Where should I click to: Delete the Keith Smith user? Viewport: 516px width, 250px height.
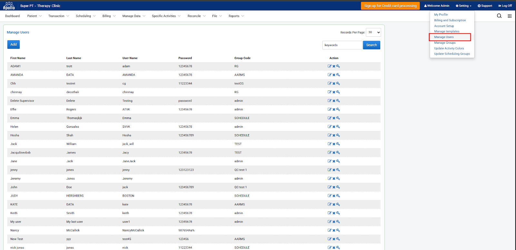tap(334, 213)
